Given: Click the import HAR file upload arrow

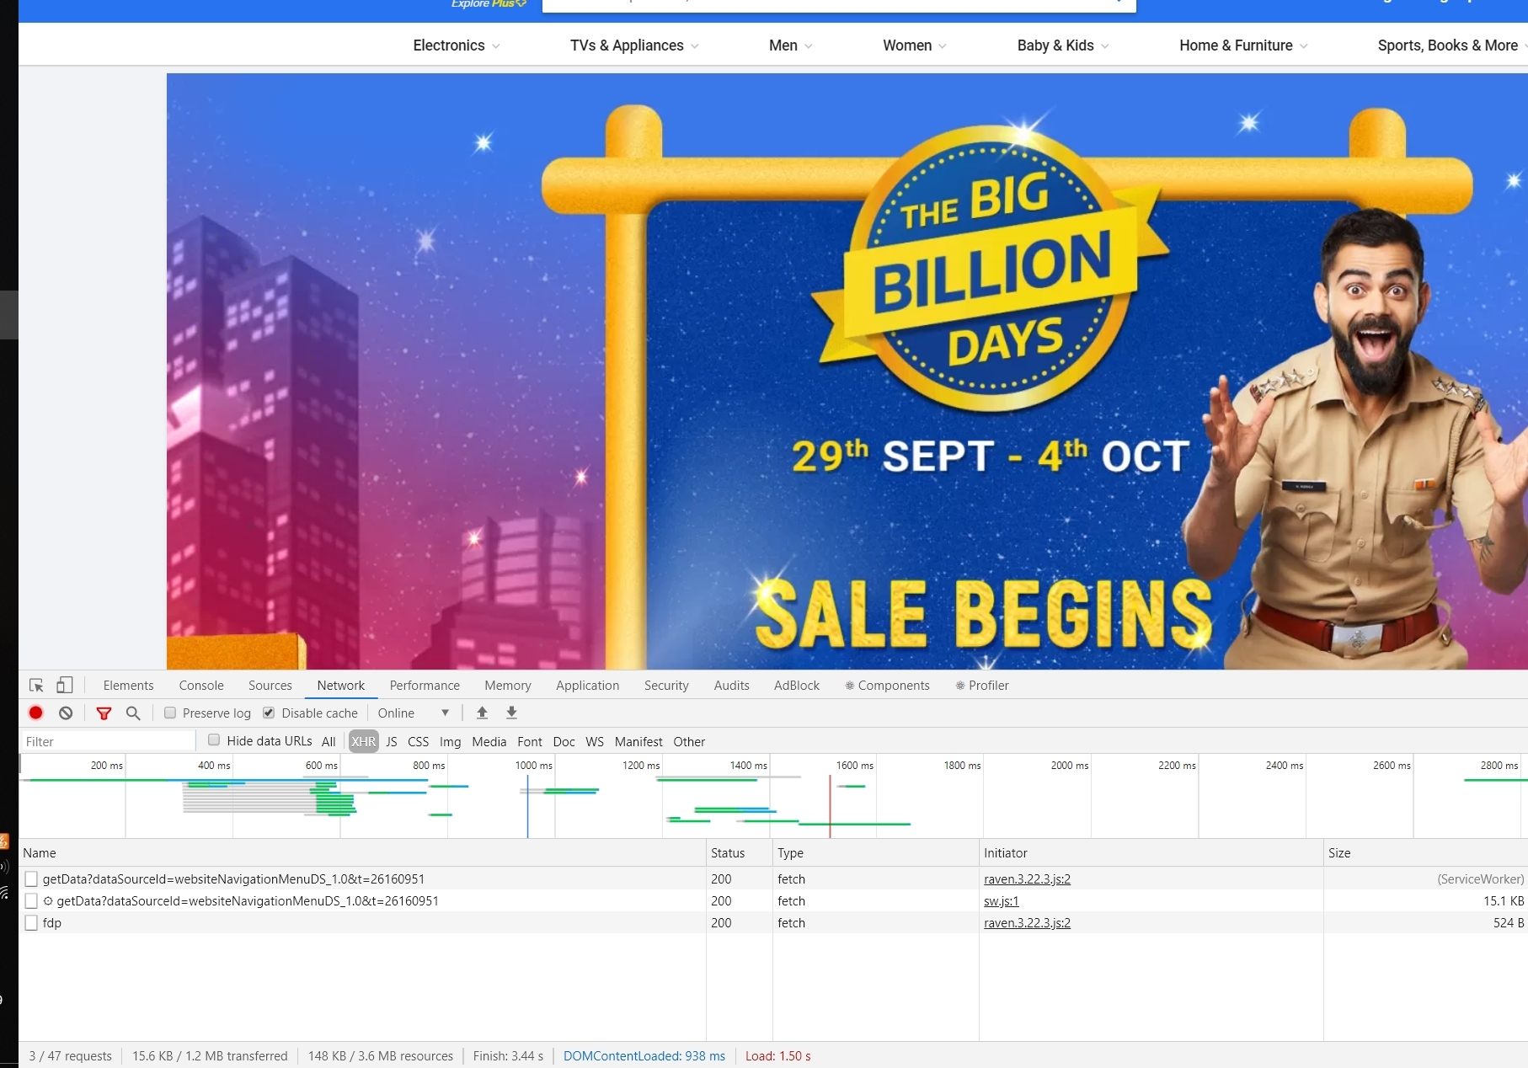Looking at the screenshot, I should click(483, 713).
